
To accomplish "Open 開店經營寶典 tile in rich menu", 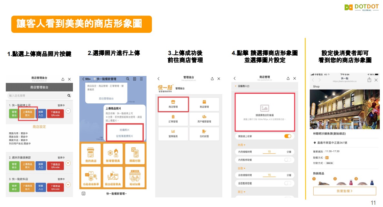I will [113, 177].
